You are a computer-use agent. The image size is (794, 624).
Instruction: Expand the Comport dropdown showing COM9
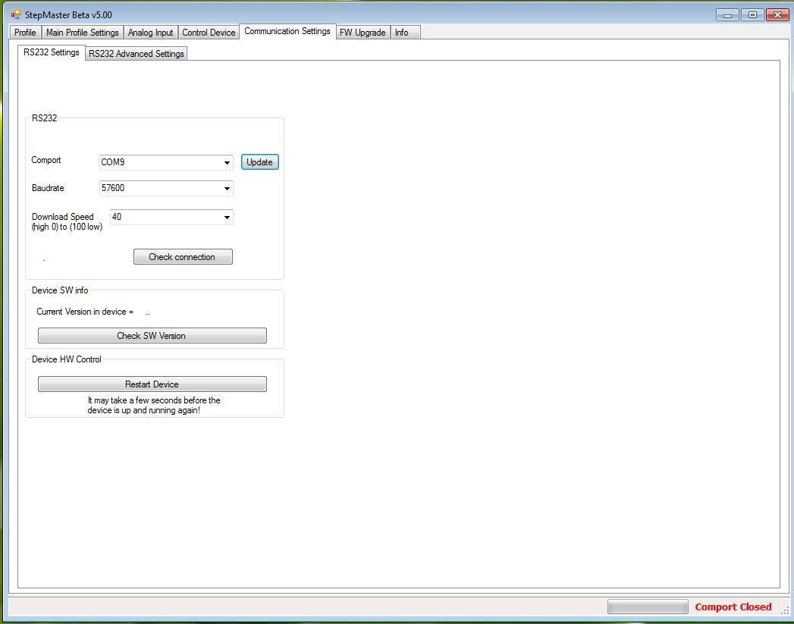(x=166, y=162)
